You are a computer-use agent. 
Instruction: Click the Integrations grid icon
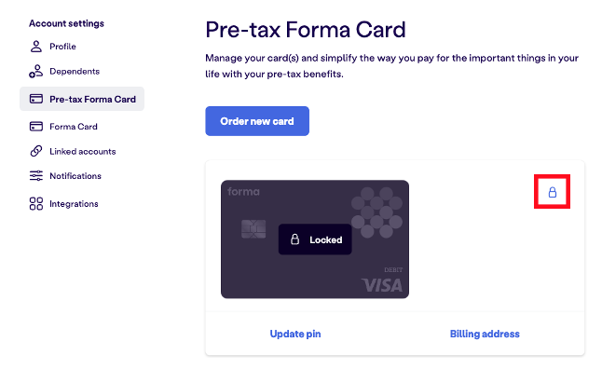click(36, 204)
